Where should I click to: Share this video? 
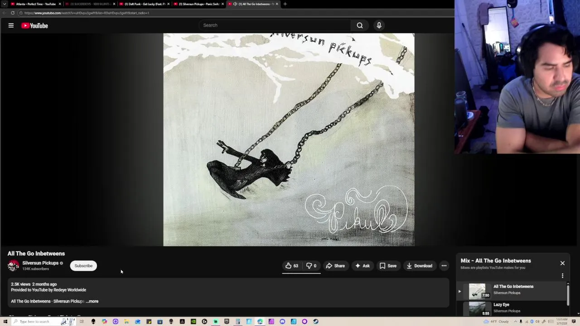335,266
